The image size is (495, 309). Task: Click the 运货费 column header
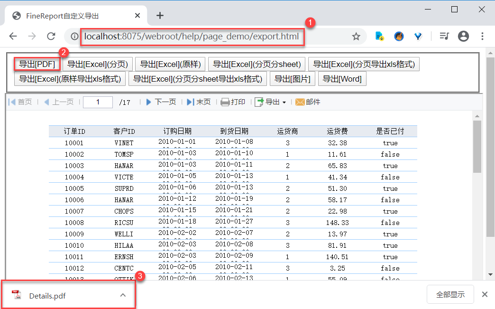pyautogui.click(x=338, y=131)
